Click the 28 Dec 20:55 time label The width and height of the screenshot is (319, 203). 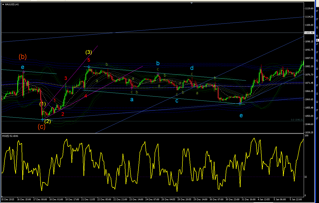(x=185, y=199)
